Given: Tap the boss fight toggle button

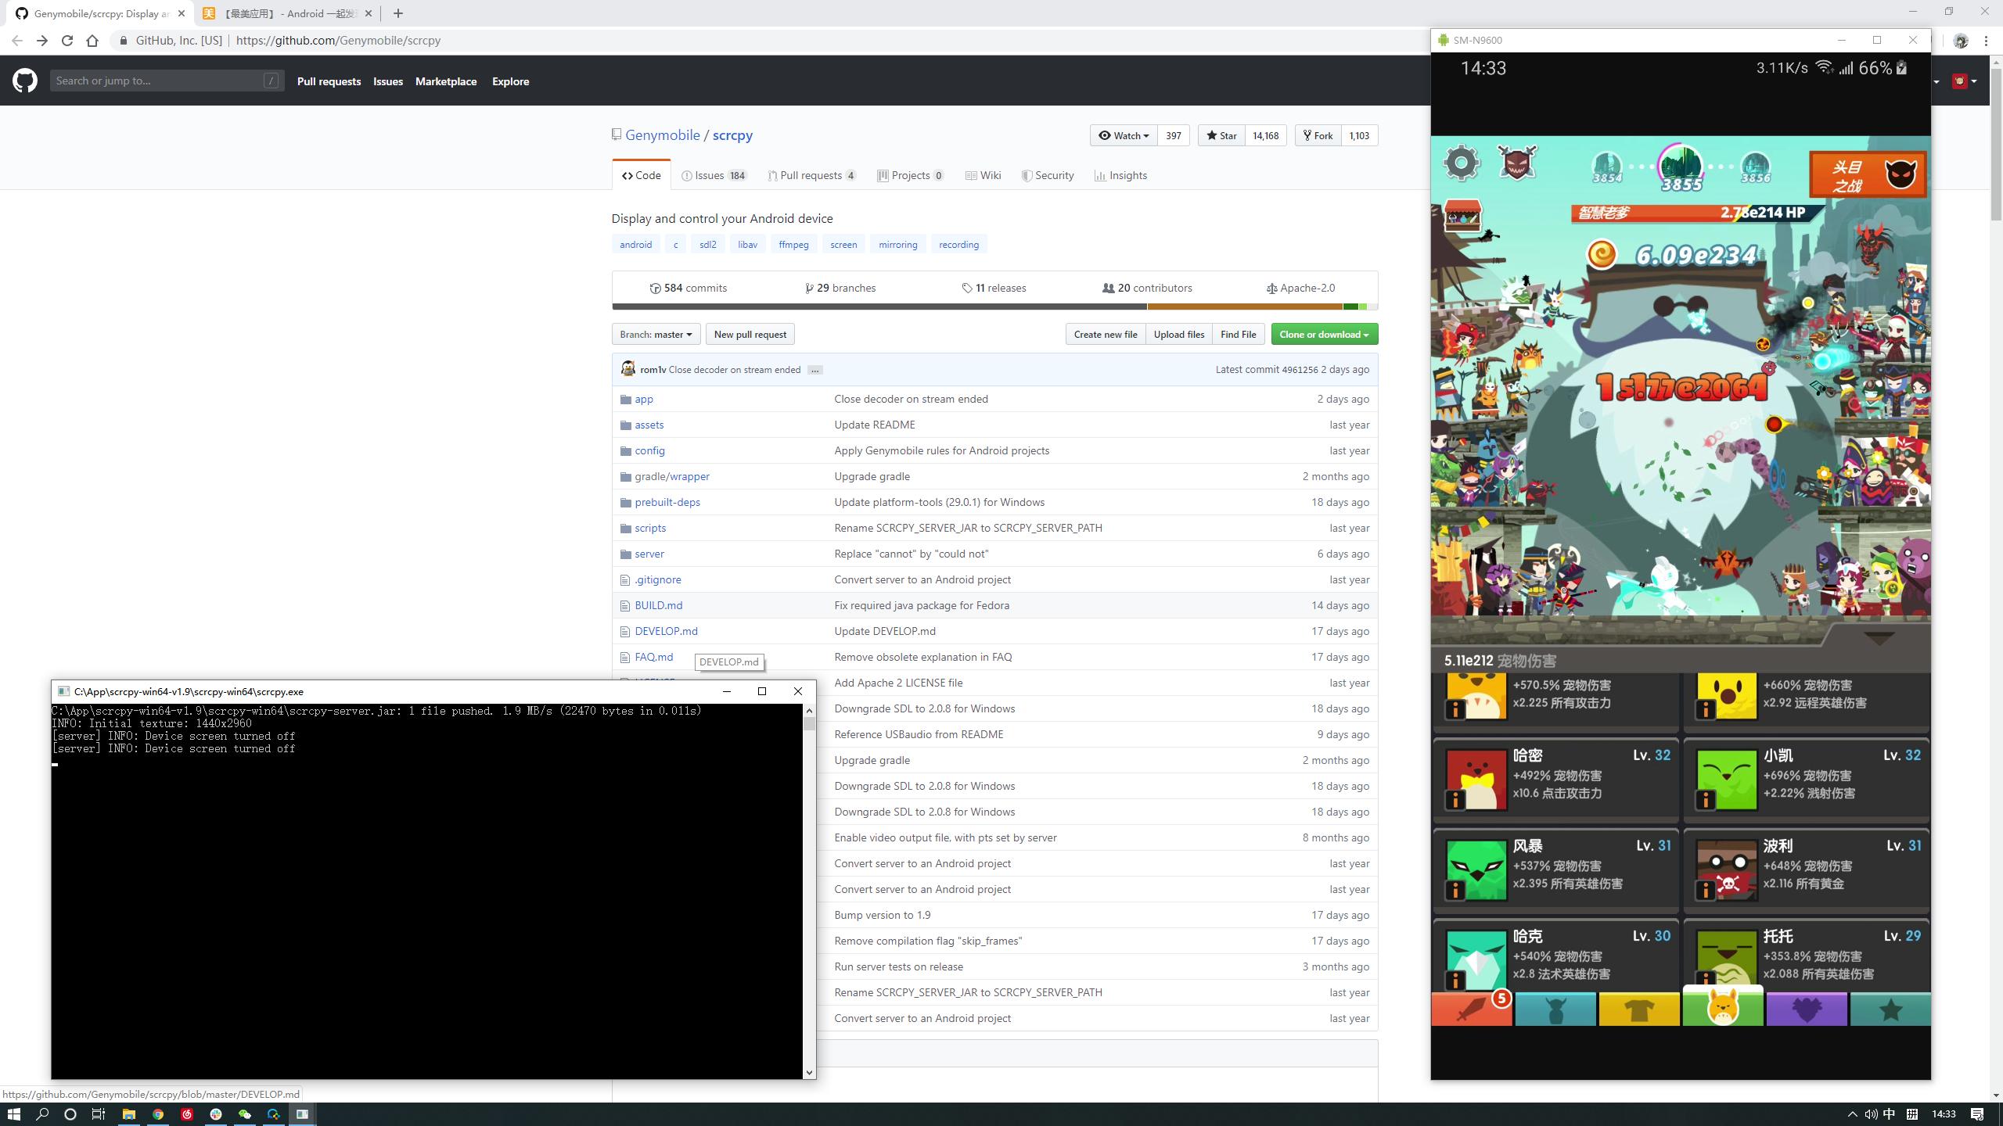Looking at the screenshot, I should pos(1868,174).
